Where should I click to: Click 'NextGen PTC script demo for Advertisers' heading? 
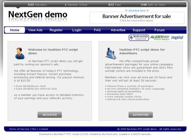coord(142,51)
